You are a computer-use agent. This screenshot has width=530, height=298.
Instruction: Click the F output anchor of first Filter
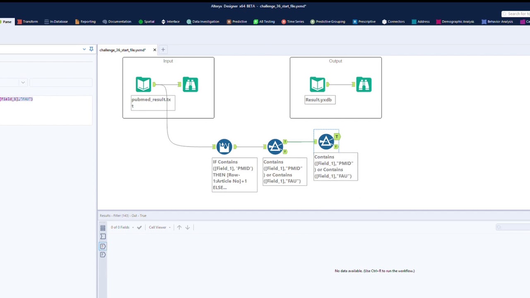tap(285, 151)
